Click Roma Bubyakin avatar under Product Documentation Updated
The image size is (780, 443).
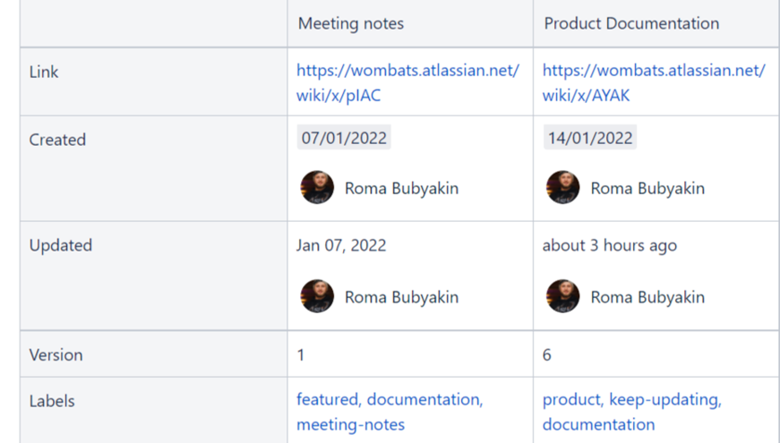point(563,297)
